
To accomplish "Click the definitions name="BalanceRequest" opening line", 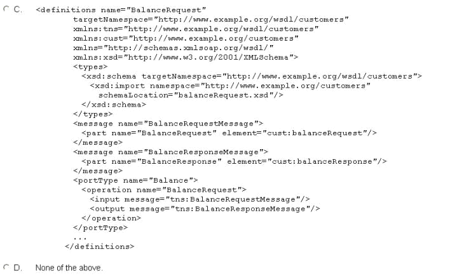I will point(121,10).
